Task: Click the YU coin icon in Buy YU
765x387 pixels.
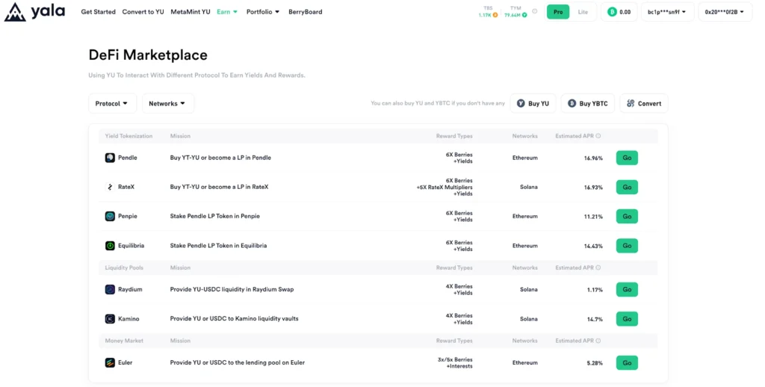Action: [521, 103]
